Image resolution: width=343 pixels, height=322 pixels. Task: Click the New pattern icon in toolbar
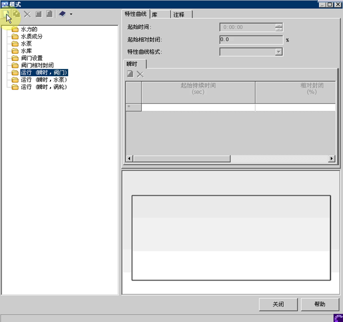click(x=7, y=14)
